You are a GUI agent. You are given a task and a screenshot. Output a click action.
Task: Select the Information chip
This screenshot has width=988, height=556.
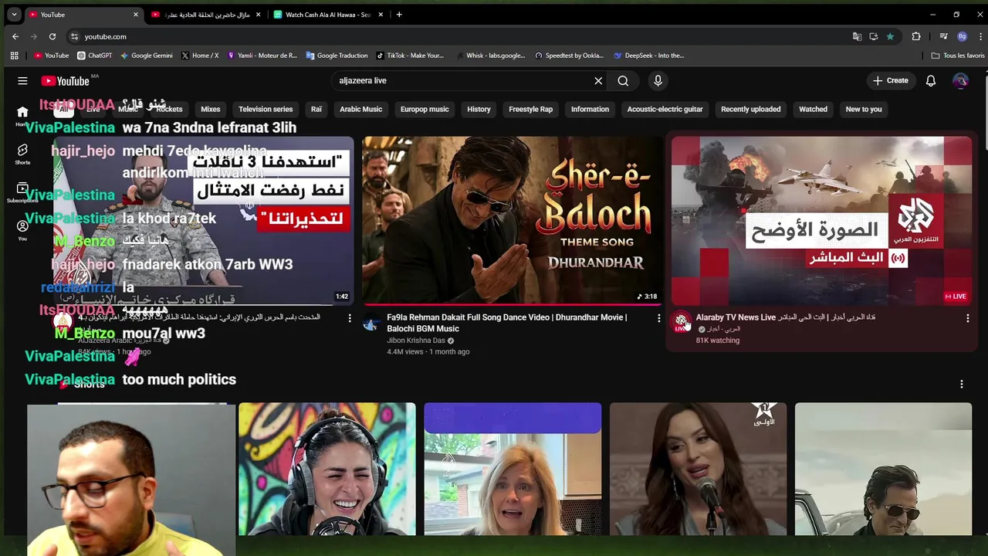(590, 109)
